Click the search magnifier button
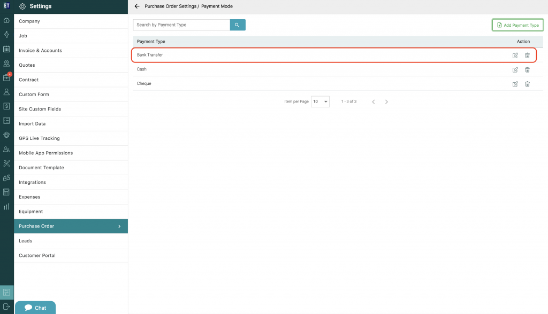 point(238,25)
